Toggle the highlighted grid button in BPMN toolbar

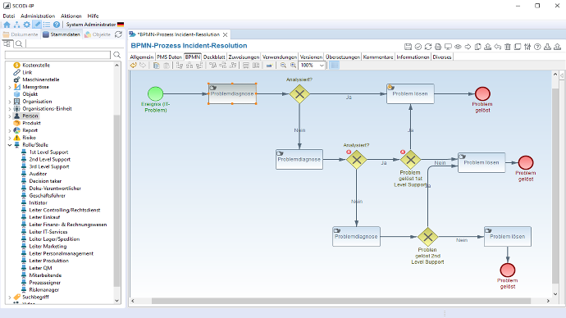335,66
